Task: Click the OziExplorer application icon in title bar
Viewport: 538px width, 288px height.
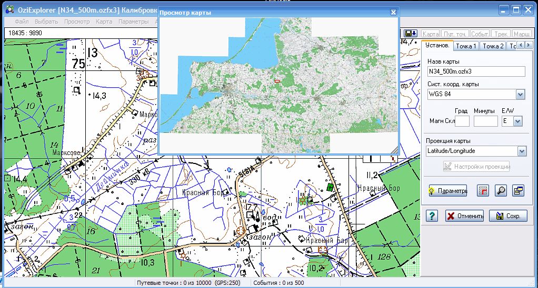Action: (x=10, y=9)
